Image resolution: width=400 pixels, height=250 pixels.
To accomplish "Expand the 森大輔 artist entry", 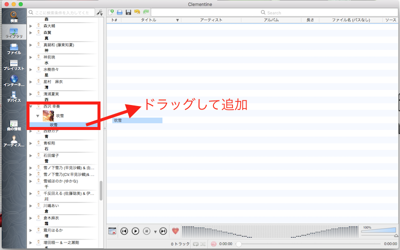I will tap(31, 25).
